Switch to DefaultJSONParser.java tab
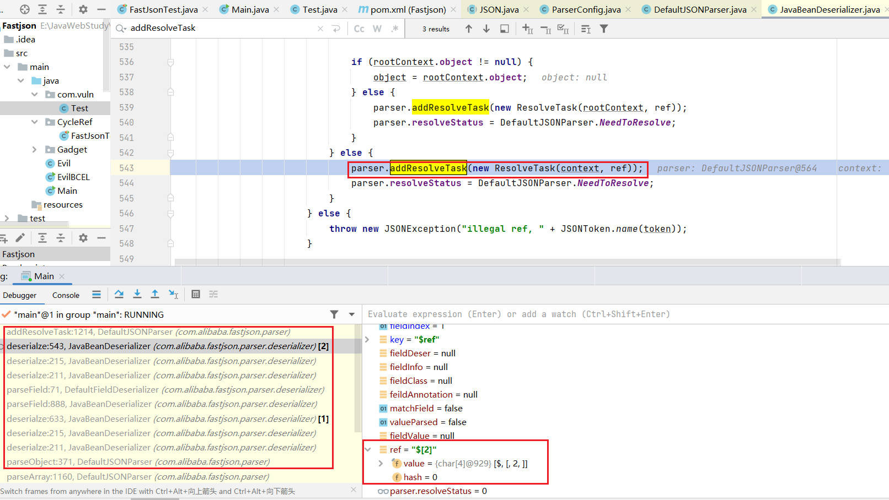 (700, 9)
